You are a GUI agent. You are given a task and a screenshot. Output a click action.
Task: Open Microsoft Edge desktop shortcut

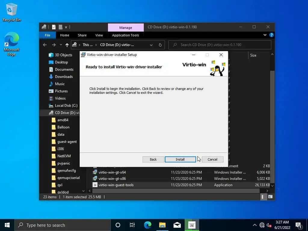[x=12, y=44]
